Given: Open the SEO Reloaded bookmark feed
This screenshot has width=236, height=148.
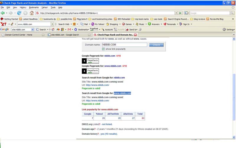Looking at the screenshot, I should coord(122,19).
